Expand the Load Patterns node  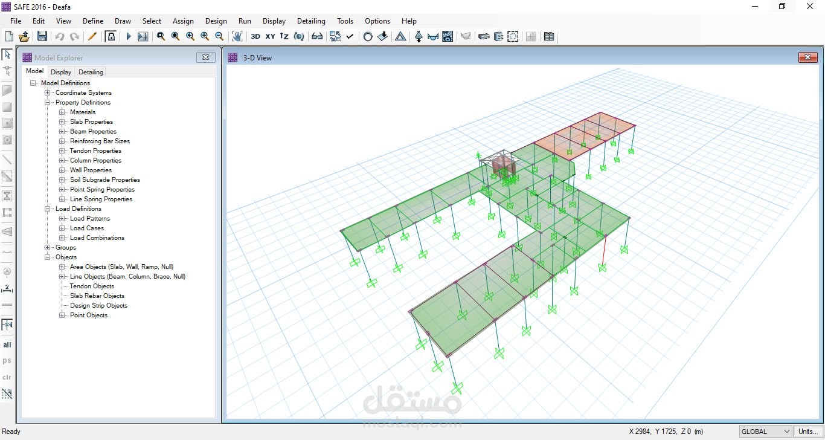pos(62,218)
